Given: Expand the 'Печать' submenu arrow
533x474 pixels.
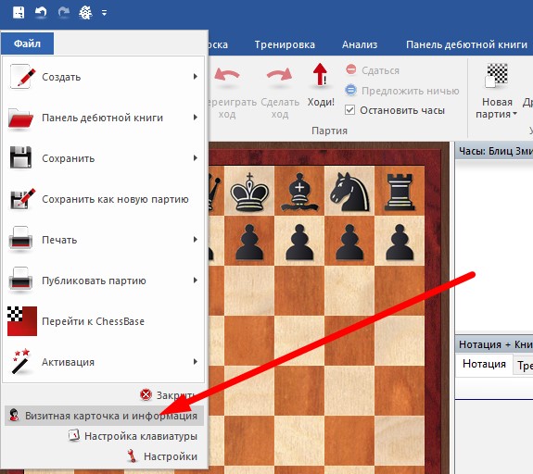Looking at the screenshot, I should (195, 240).
